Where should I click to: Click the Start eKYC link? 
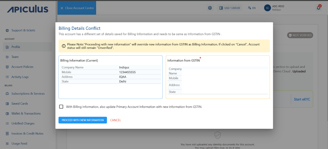(302, 99)
